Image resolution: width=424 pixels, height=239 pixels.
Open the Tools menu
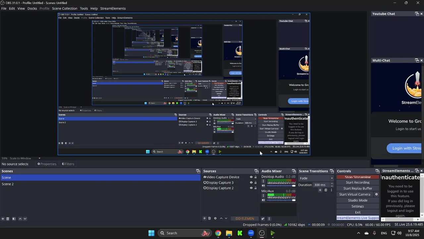click(x=84, y=8)
